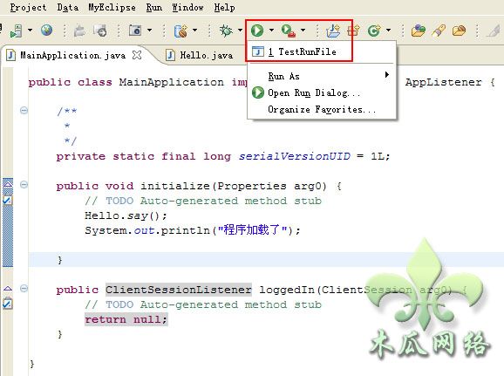Choose Open Run Dialog... menu entry
504x376 pixels.
[x=322, y=92]
